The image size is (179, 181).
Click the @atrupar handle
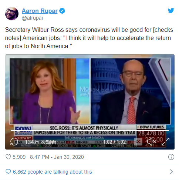33,18
